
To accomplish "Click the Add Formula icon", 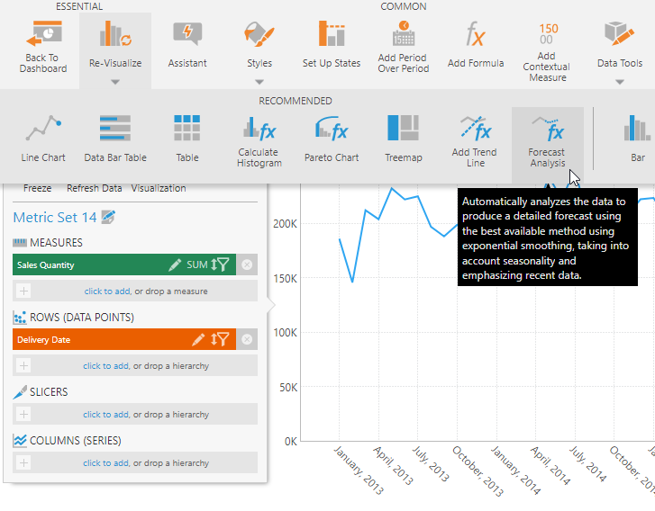I will tap(475, 35).
